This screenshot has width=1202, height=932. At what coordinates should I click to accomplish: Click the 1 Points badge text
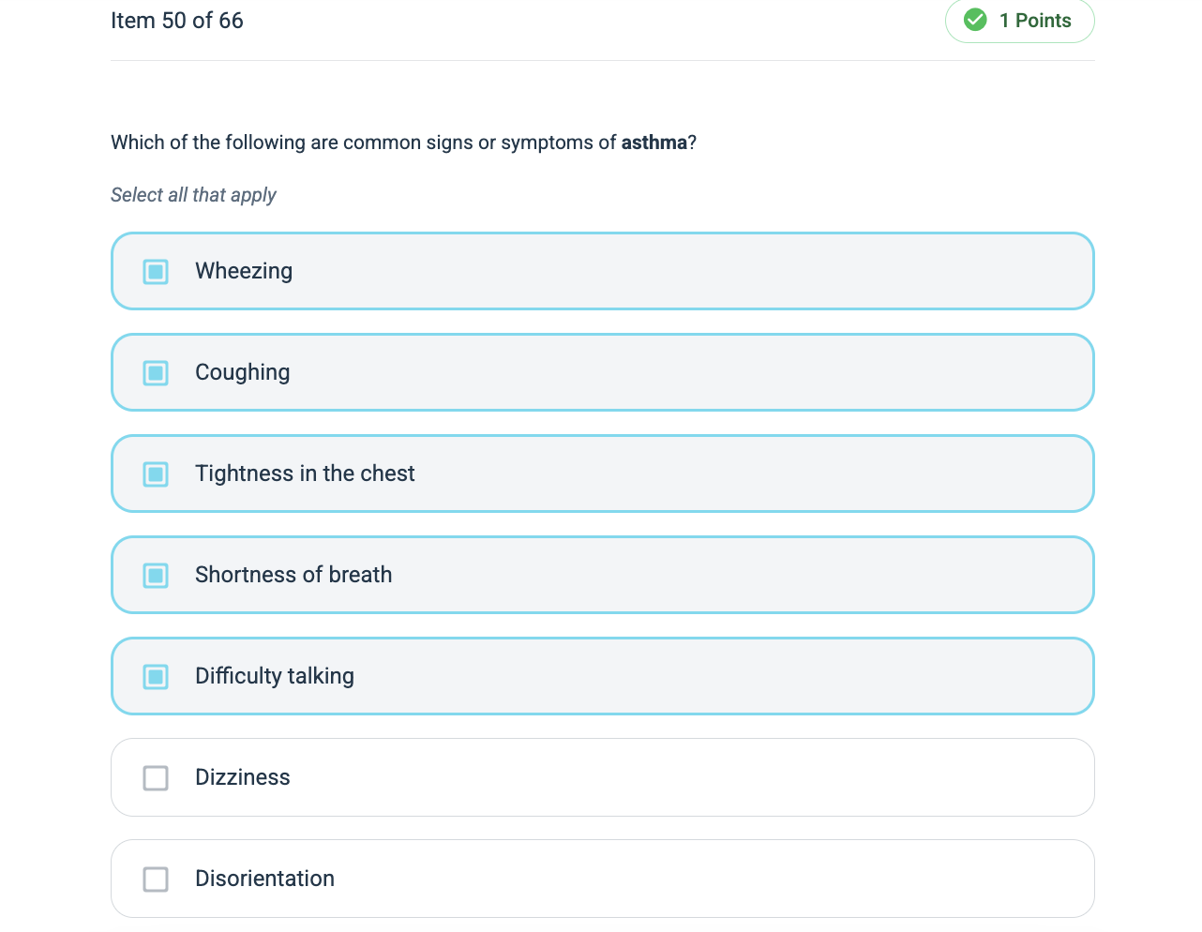(x=1035, y=21)
